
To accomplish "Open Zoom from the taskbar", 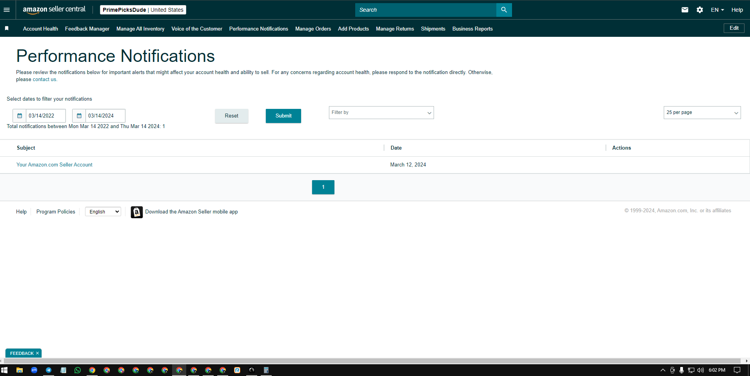I will click(34, 370).
